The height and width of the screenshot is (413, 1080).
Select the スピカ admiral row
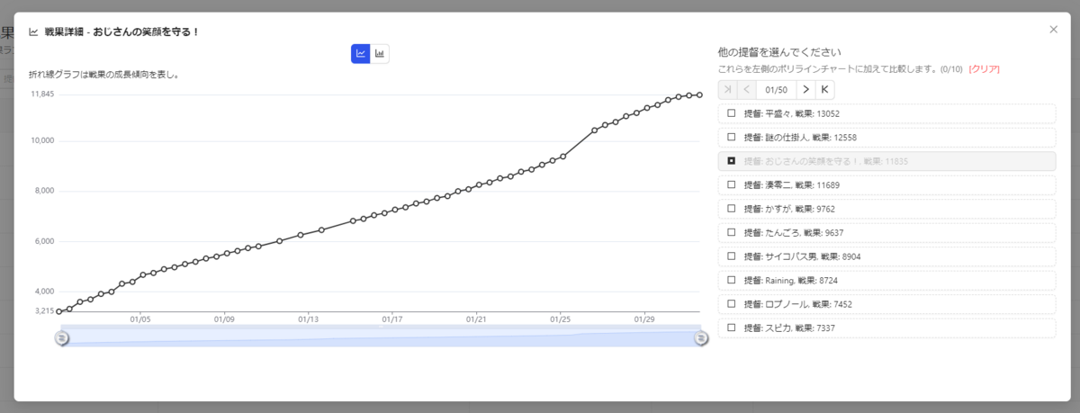click(x=886, y=328)
